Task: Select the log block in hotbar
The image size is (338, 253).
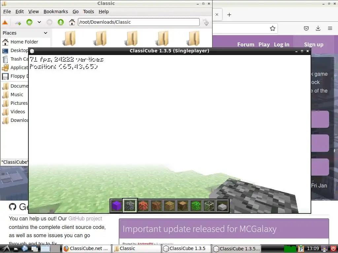Action: 183,206
